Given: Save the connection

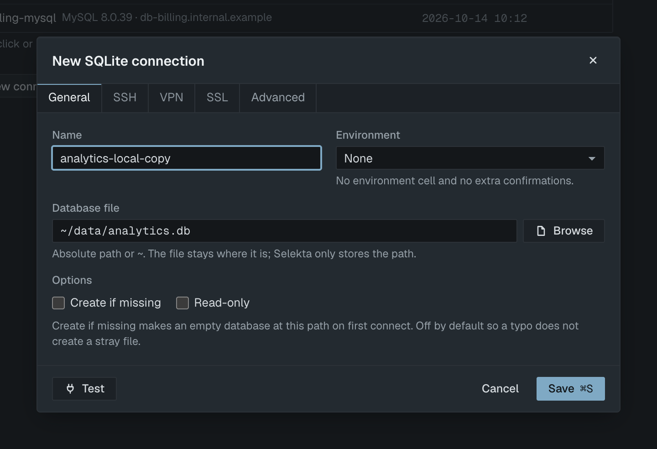Looking at the screenshot, I should click(570, 389).
